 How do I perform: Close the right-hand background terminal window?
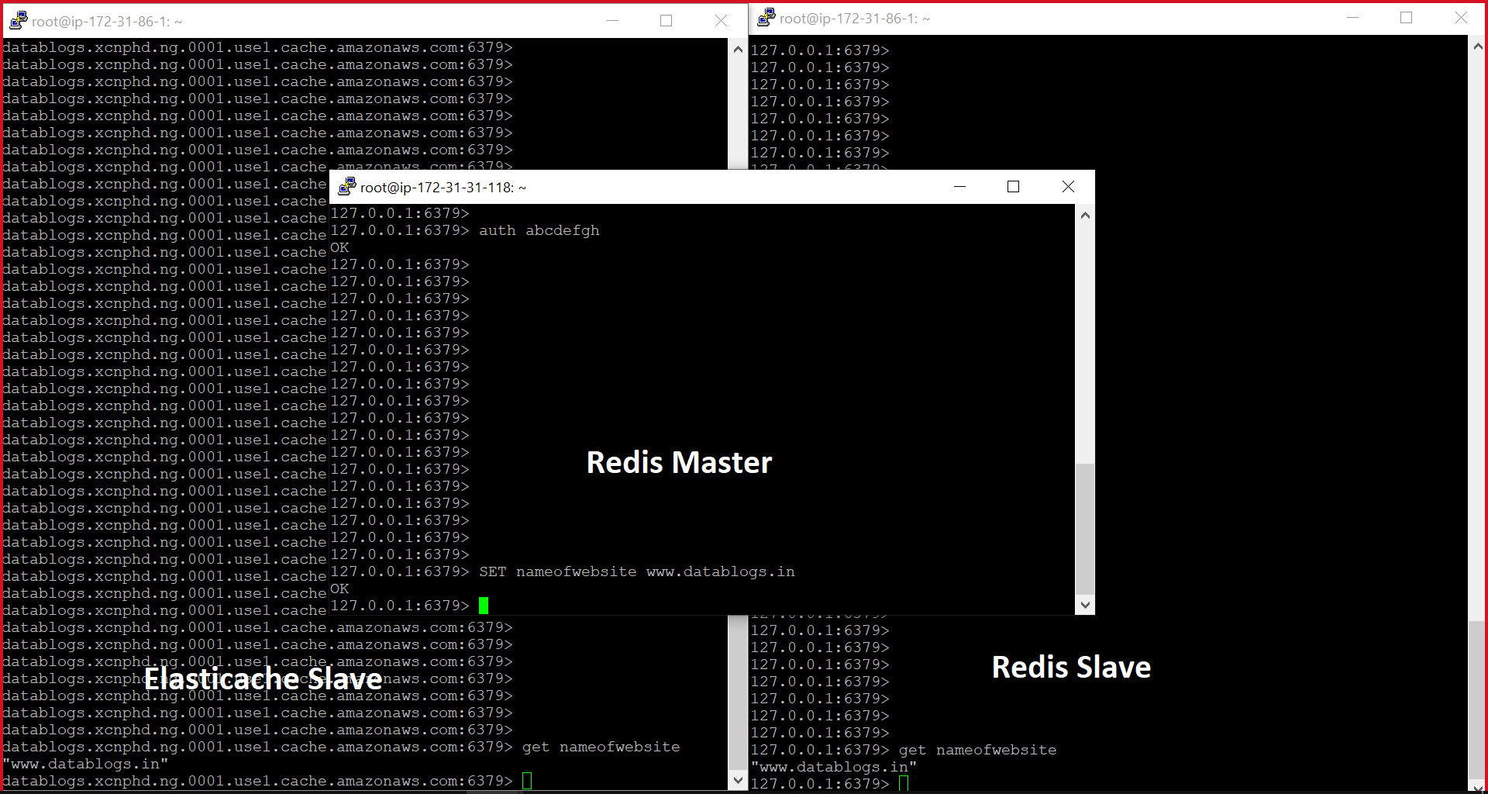tap(1461, 18)
